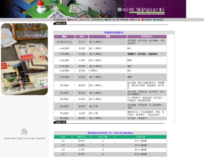Click the 江老師 cell in teacher table

(82, 60)
